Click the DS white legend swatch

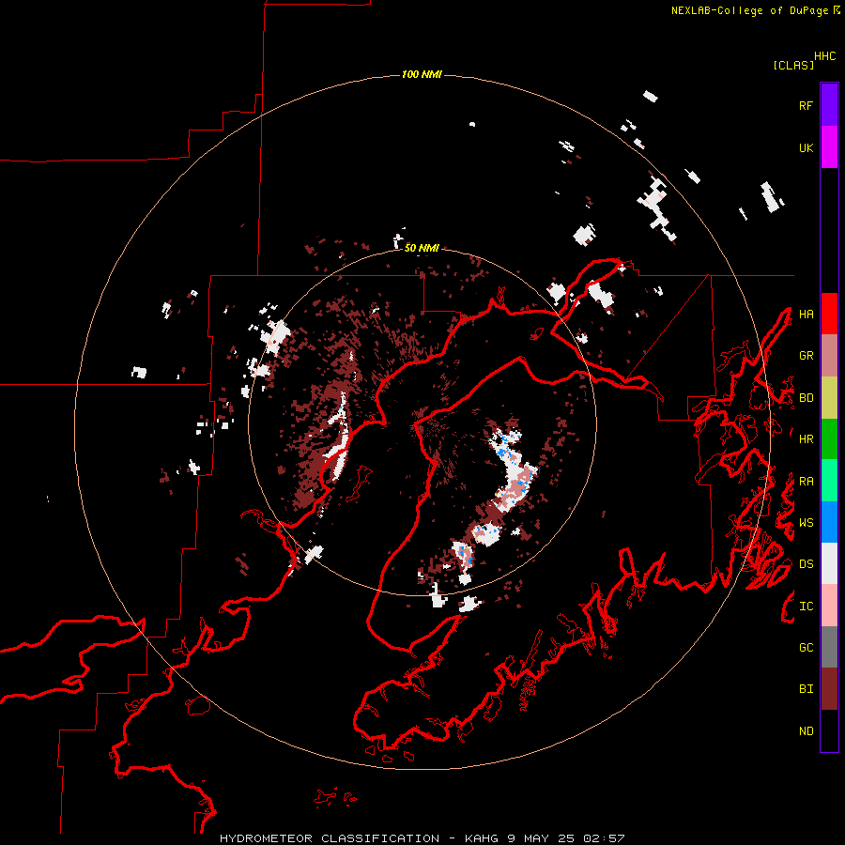(x=829, y=563)
